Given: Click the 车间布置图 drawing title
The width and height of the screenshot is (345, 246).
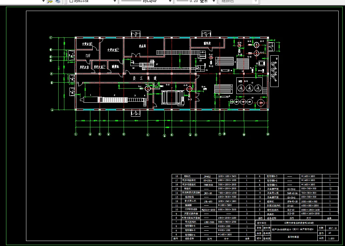Looking at the screenshot, I should point(294,237).
